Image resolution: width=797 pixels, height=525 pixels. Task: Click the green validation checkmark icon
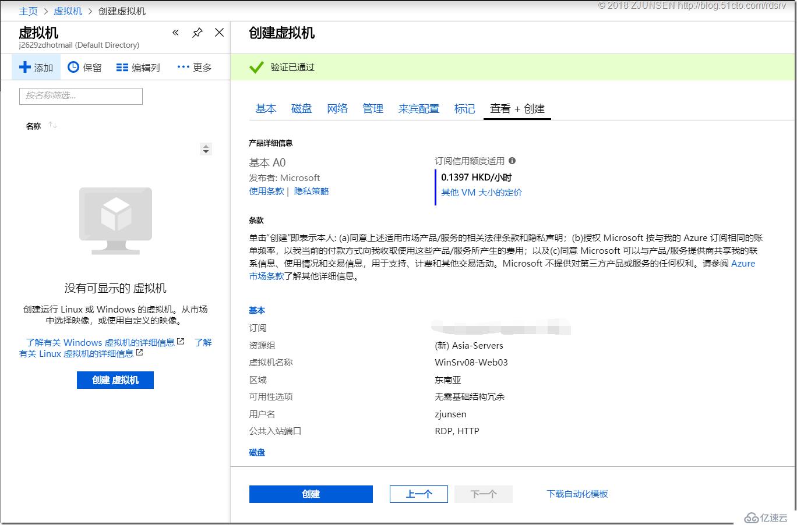point(256,68)
